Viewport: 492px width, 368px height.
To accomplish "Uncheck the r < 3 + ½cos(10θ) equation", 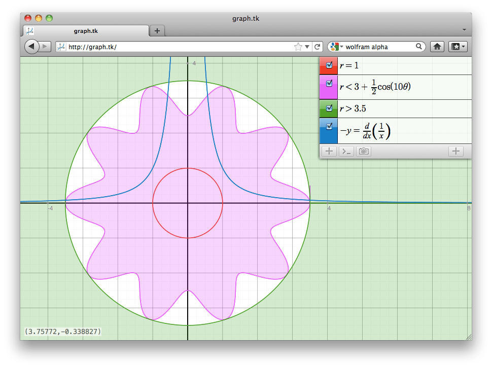I will click(329, 83).
